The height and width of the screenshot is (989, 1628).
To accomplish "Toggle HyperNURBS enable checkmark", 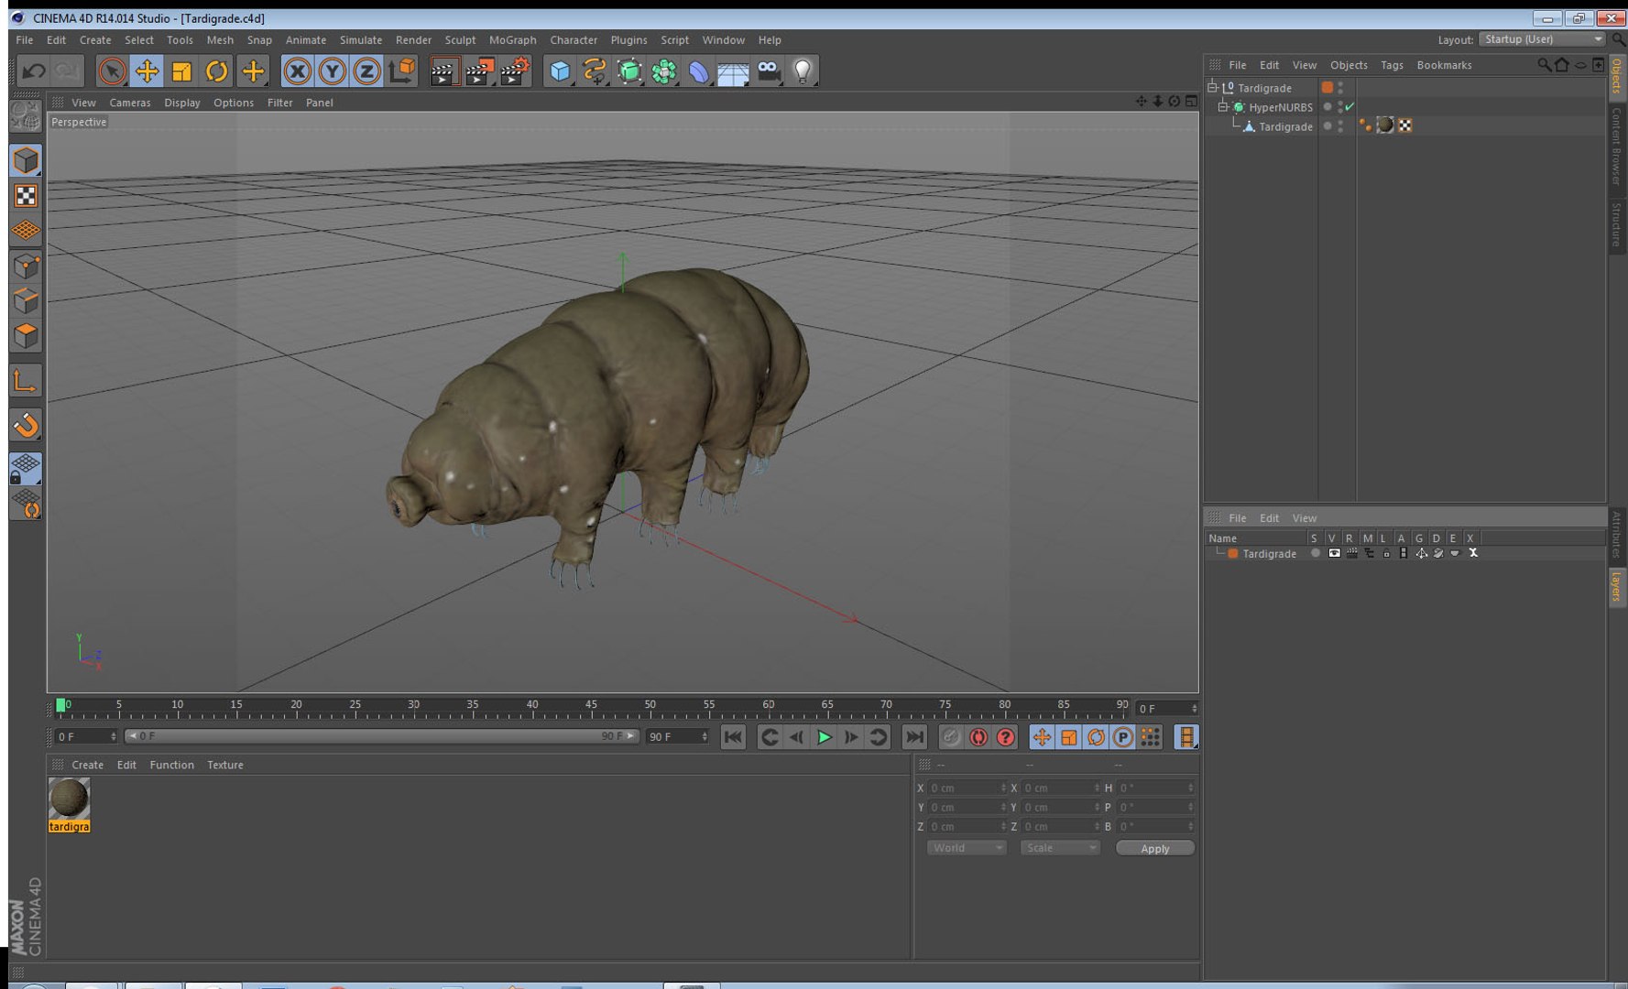I will coord(1349,107).
